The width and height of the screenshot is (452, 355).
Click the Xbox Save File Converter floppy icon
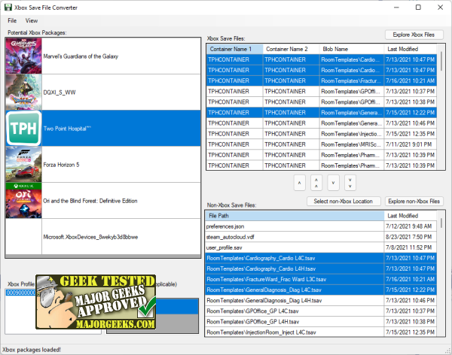(x=8, y=8)
